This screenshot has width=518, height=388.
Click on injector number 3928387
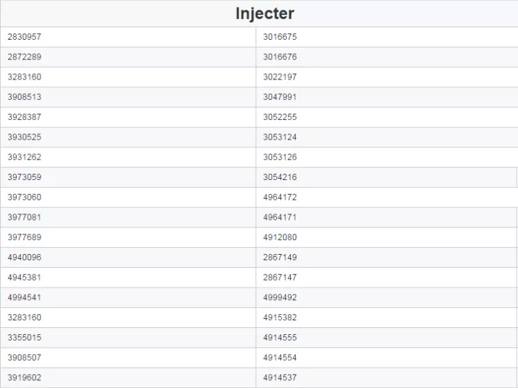[128, 117]
